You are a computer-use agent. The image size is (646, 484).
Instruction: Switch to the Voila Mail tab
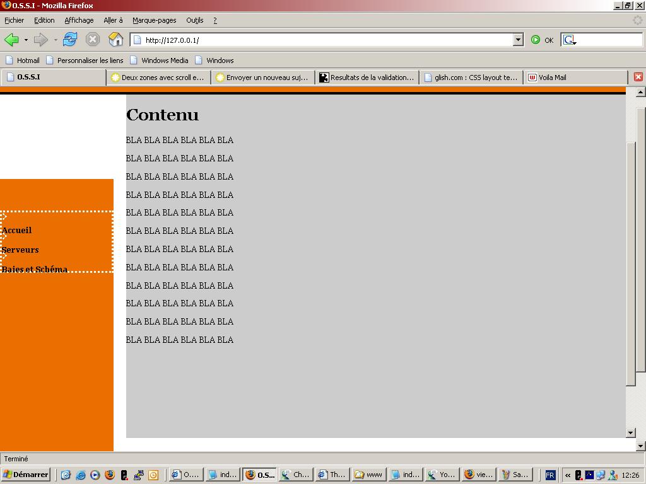point(552,78)
